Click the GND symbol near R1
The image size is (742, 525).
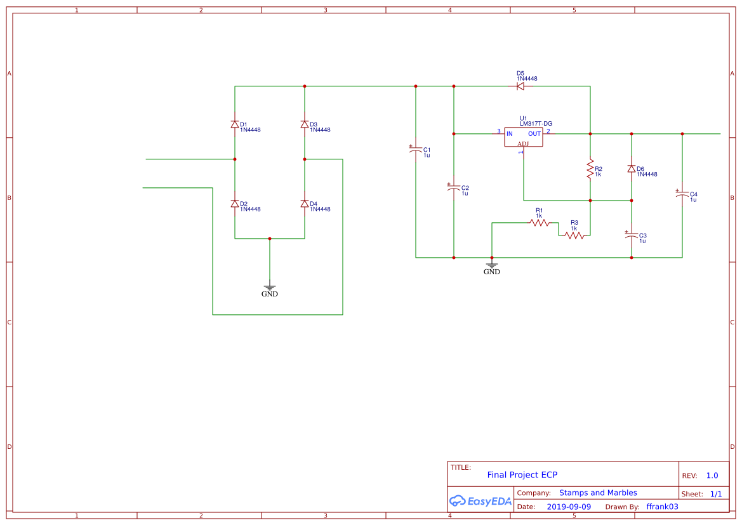(493, 265)
